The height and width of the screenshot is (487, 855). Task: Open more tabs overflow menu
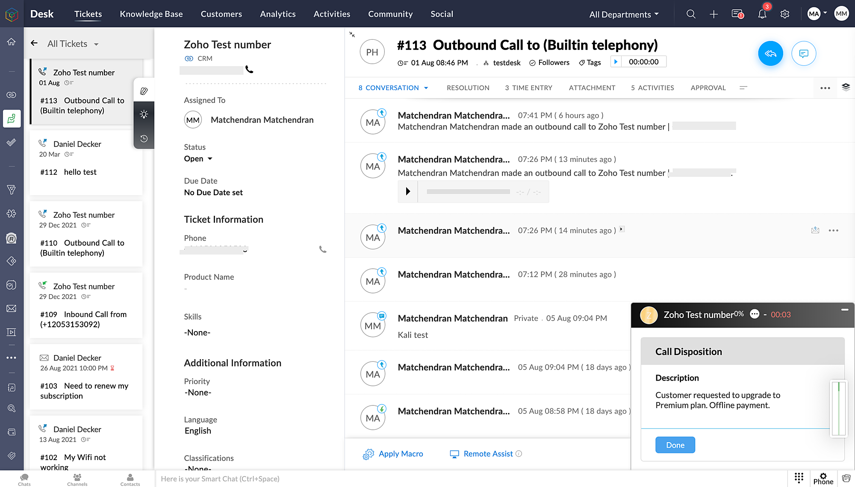(x=743, y=88)
